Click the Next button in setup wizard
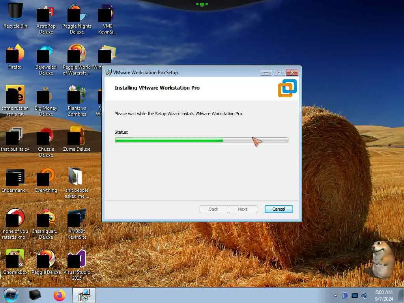404x303 pixels. coord(243,209)
